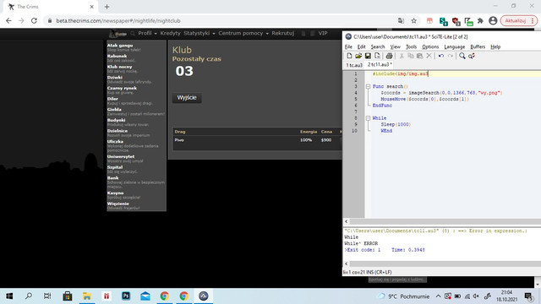Open the Centrum pomocy dropdown

click(x=243, y=33)
